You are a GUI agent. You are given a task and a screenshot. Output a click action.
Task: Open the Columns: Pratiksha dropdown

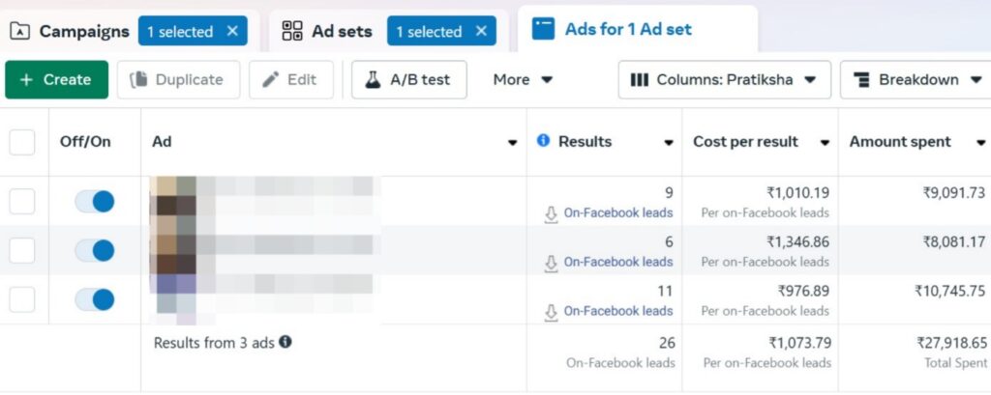click(x=724, y=80)
